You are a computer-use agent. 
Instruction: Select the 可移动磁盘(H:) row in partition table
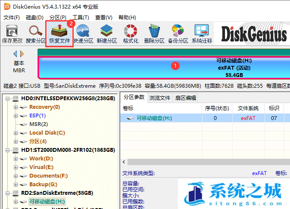pyautogui.click(x=205, y=118)
